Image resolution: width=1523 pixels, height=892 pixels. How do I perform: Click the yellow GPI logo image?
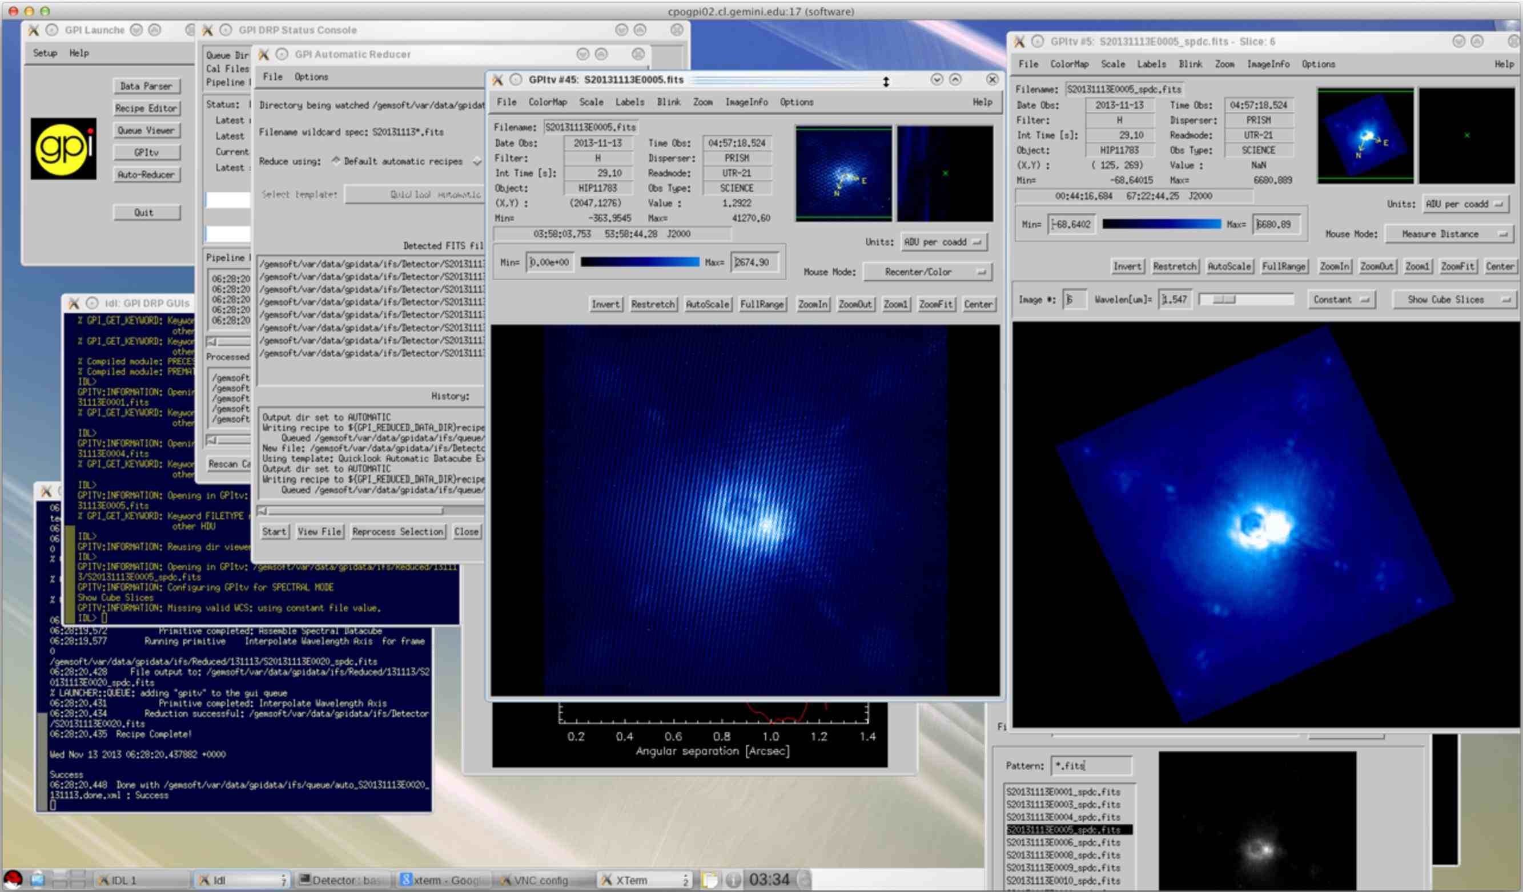tap(63, 148)
